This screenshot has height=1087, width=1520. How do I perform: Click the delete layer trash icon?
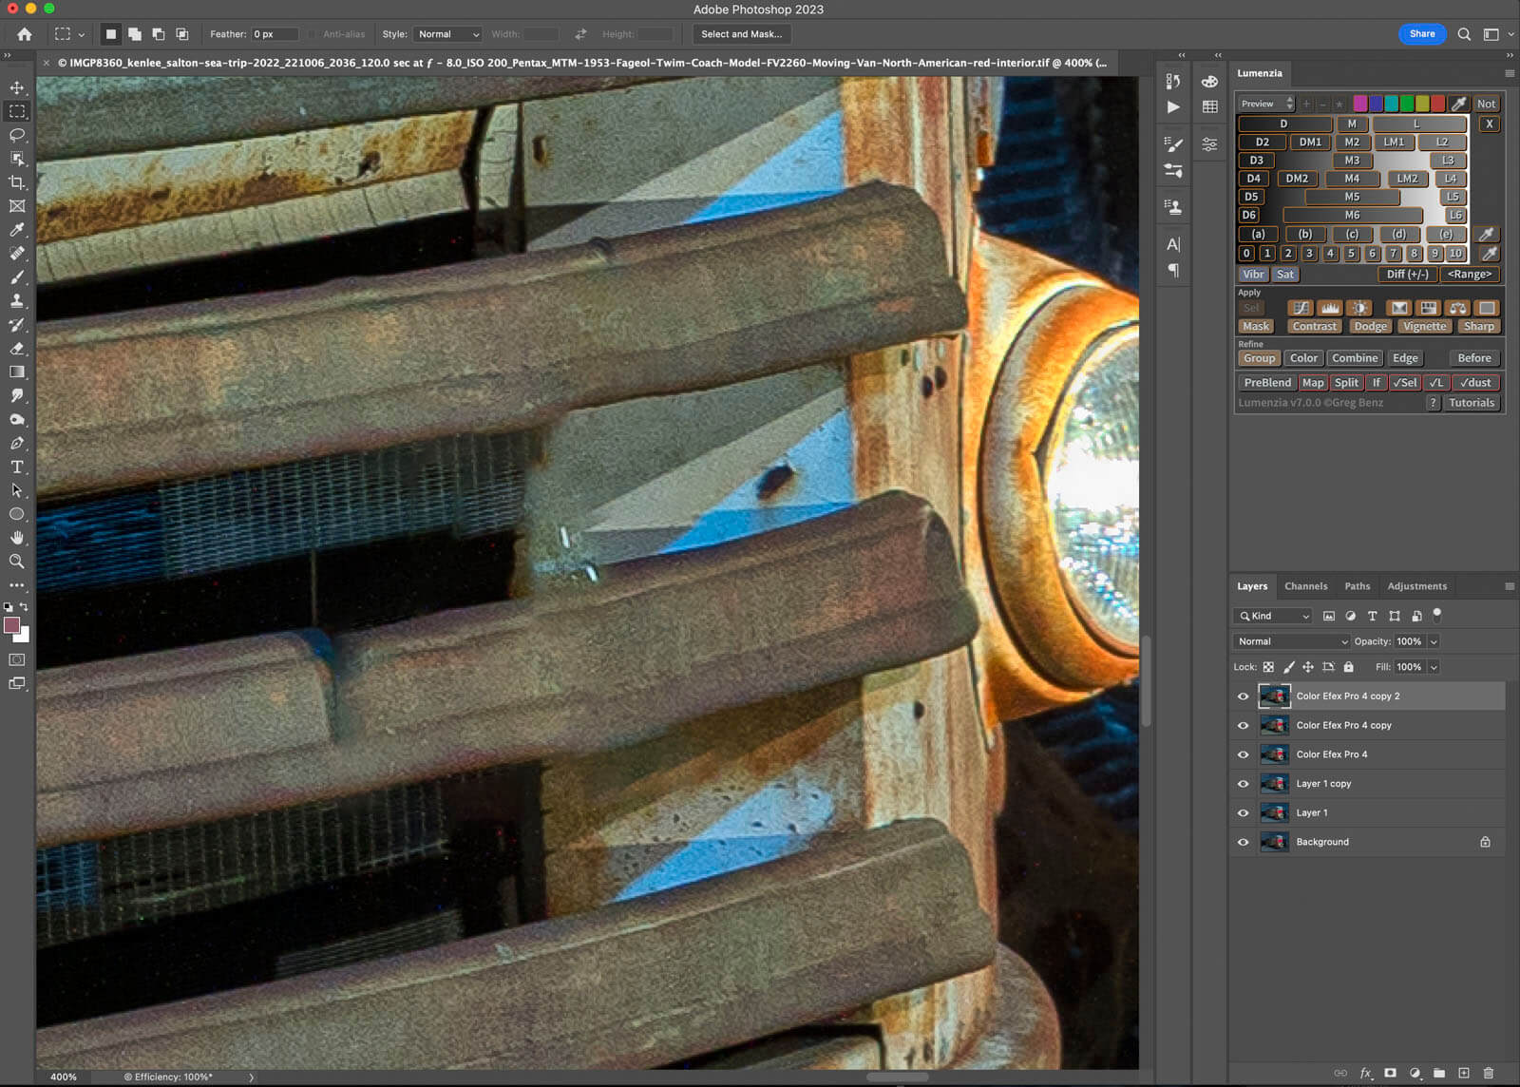point(1488,1073)
